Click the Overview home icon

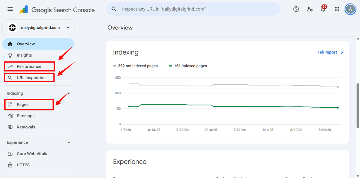point(10,44)
